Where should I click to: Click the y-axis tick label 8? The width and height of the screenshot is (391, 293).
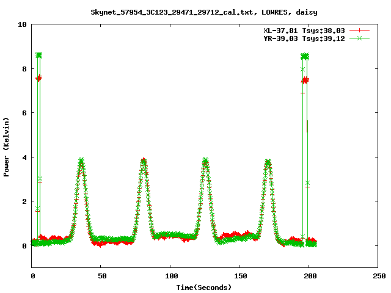pyautogui.click(x=24, y=69)
